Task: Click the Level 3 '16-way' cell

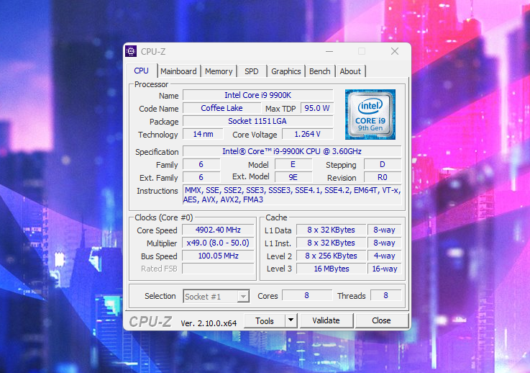Action: pyautogui.click(x=384, y=269)
